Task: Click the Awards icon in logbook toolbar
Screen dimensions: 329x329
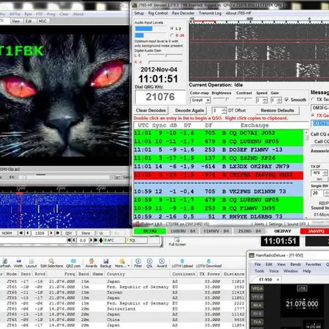Action: [91, 263]
